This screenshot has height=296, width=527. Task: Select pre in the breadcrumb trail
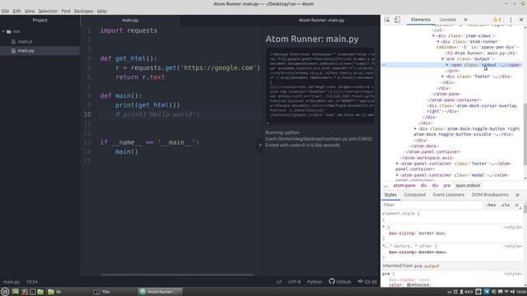tap(446, 186)
